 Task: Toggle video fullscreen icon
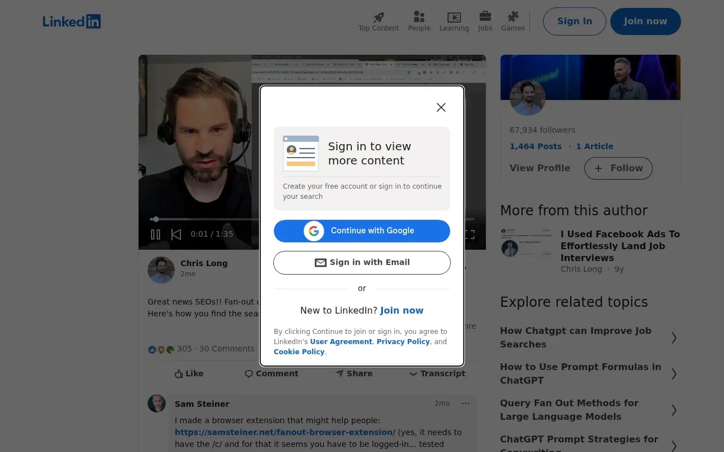pyautogui.click(x=469, y=234)
